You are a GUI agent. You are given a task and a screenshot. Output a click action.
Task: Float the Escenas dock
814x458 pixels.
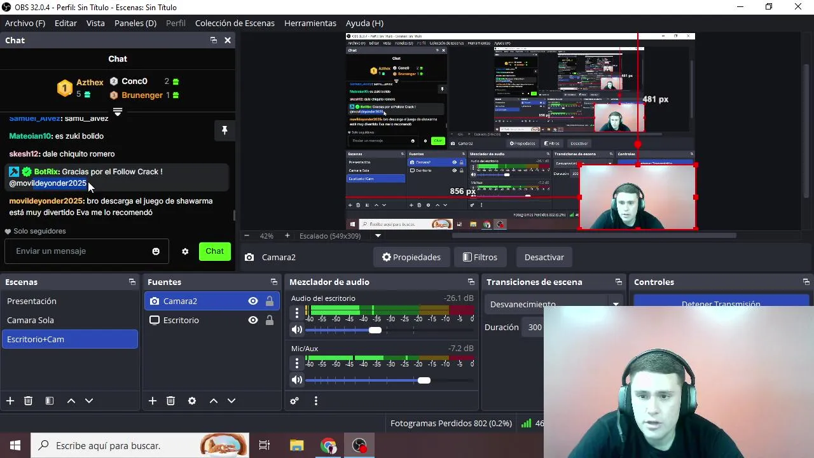pos(132,282)
